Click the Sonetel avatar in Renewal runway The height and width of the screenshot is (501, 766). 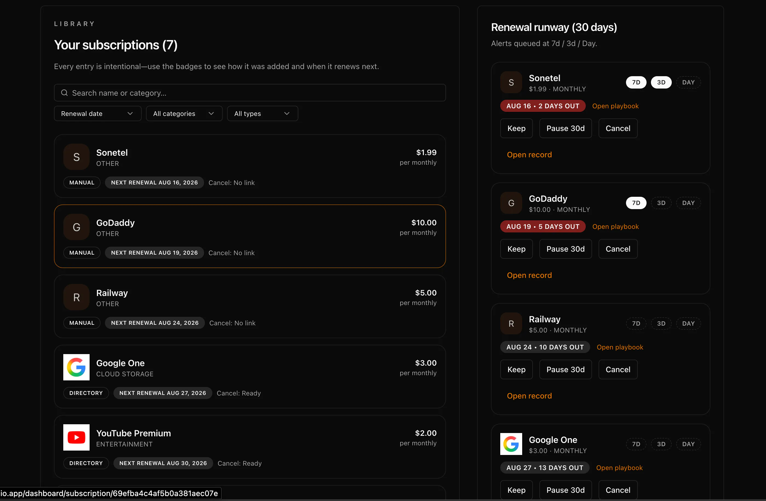[511, 82]
